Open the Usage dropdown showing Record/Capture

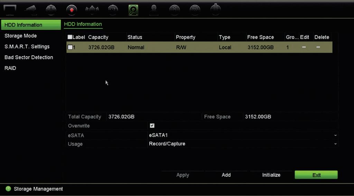pyautogui.click(x=243, y=144)
